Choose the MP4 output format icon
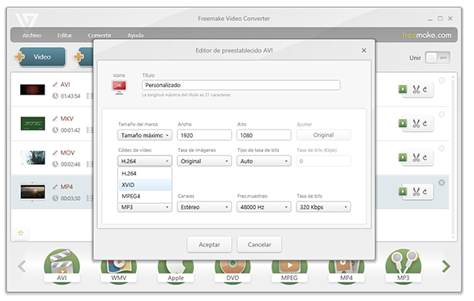The width and height of the screenshot is (474, 301). click(x=346, y=272)
